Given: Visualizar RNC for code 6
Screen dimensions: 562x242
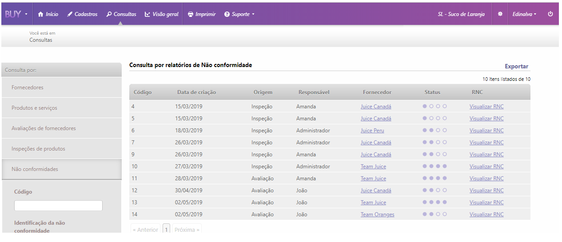Looking at the screenshot, I should [x=486, y=131].
